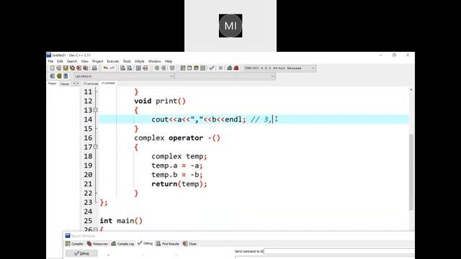Click the toggle bookmark toolbar icon
The image size is (461, 259).
point(172,68)
